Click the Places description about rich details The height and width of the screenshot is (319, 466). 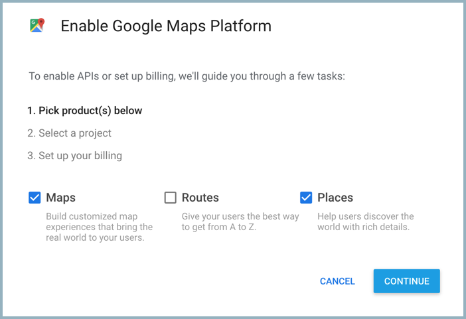coord(366,222)
